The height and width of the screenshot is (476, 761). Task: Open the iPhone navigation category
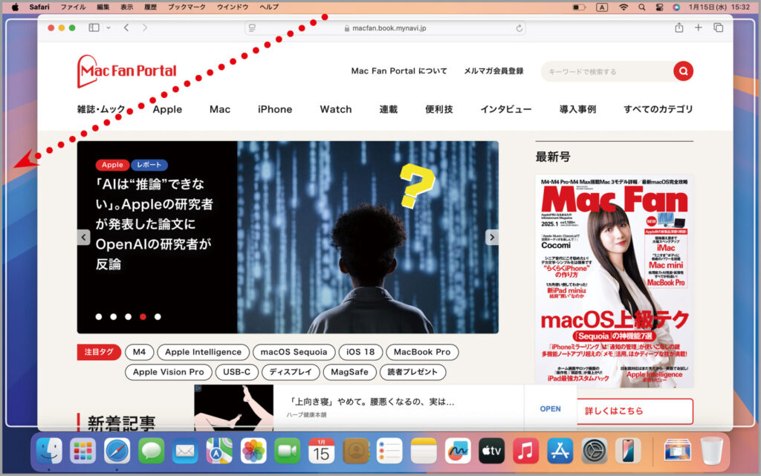coord(275,109)
